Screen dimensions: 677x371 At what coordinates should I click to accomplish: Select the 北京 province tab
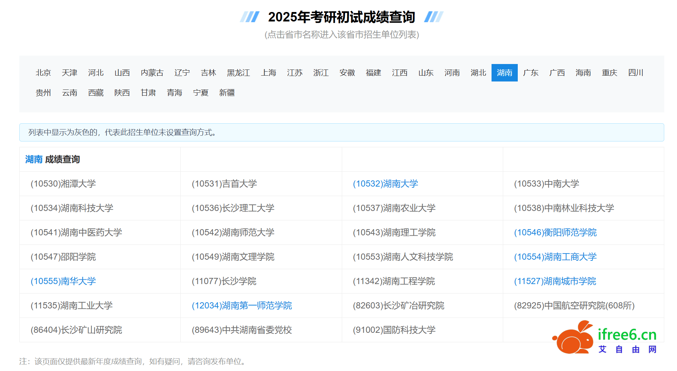coord(43,73)
